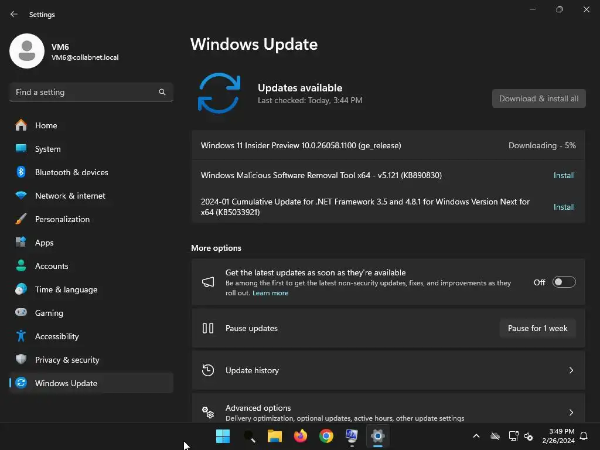This screenshot has height=450, width=600.
Task: Navigate to Personalization settings
Action: coord(91,219)
